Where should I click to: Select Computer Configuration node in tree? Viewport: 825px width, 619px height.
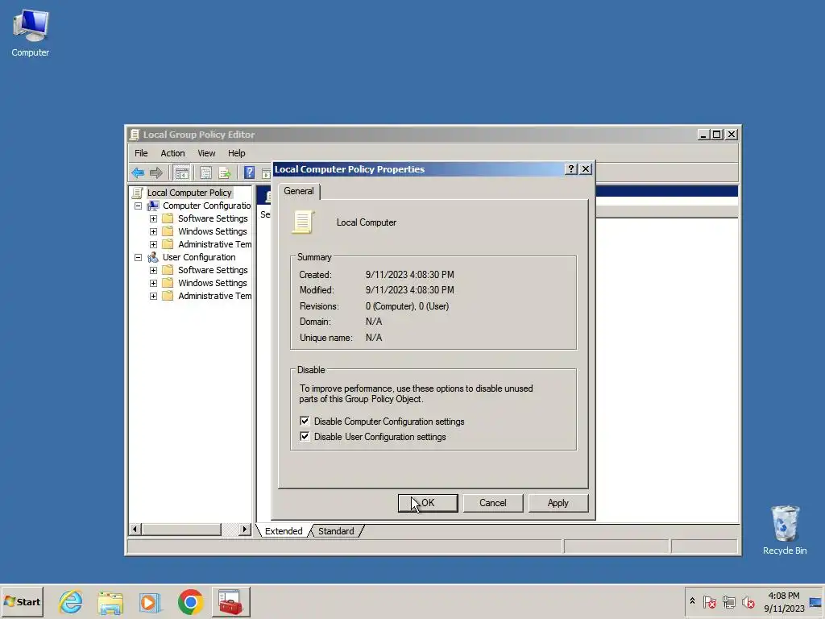[206, 206]
